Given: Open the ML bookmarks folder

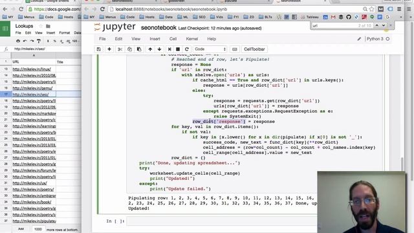Looking at the screenshot, I should tap(182, 17).
